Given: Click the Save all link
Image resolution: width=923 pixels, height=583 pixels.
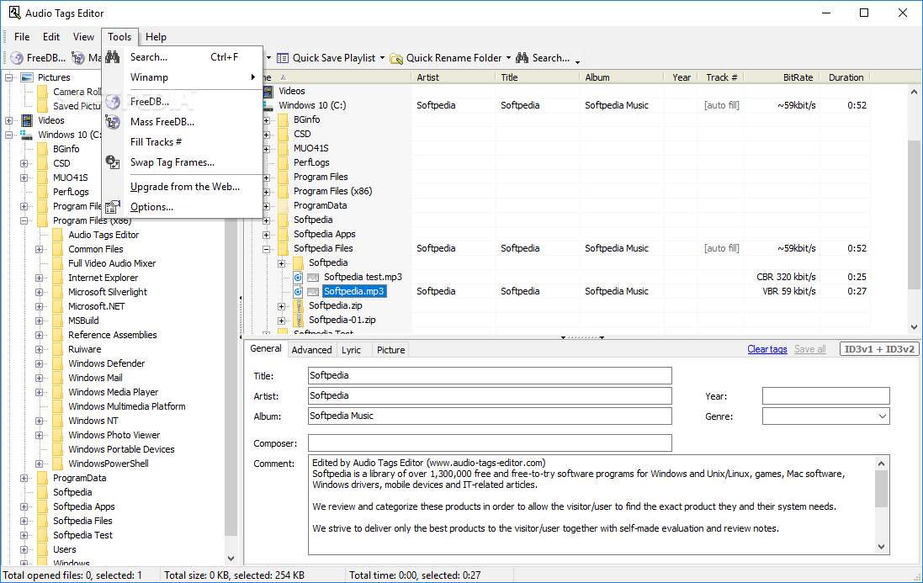Looking at the screenshot, I should point(810,349).
